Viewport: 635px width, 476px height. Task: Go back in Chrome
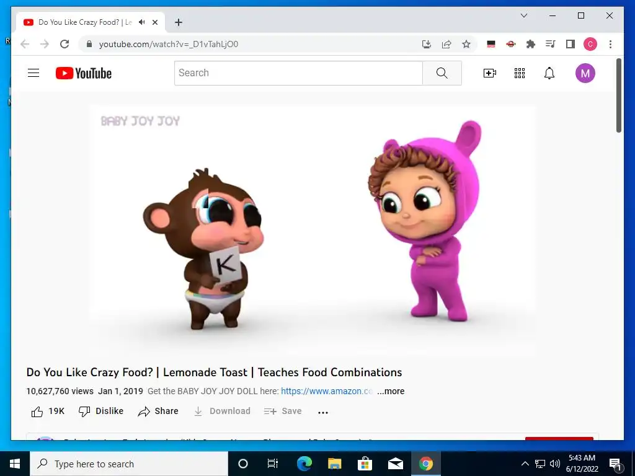pos(25,44)
